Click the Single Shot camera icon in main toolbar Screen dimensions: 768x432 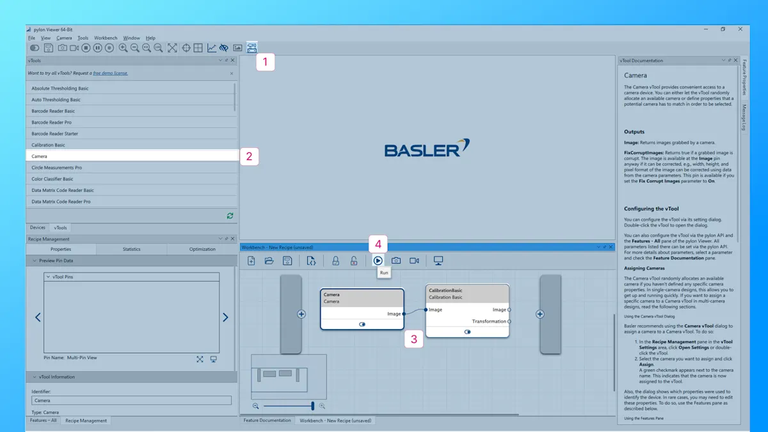coord(62,48)
